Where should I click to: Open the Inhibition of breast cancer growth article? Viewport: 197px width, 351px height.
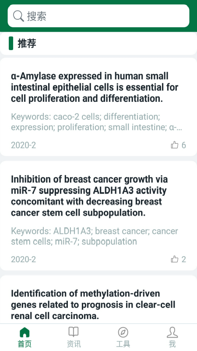coord(89,196)
